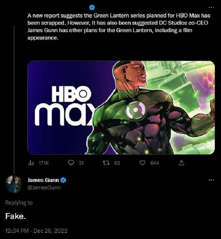221x239 pixels.
Task: Open the @JamesGunn handle link
Action: [44, 188]
